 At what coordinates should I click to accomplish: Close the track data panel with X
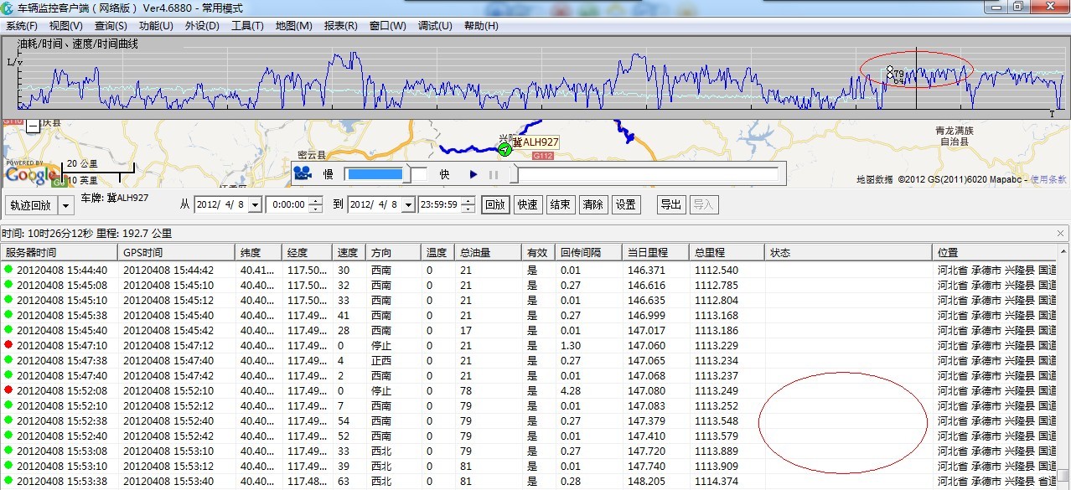pos(1060,234)
